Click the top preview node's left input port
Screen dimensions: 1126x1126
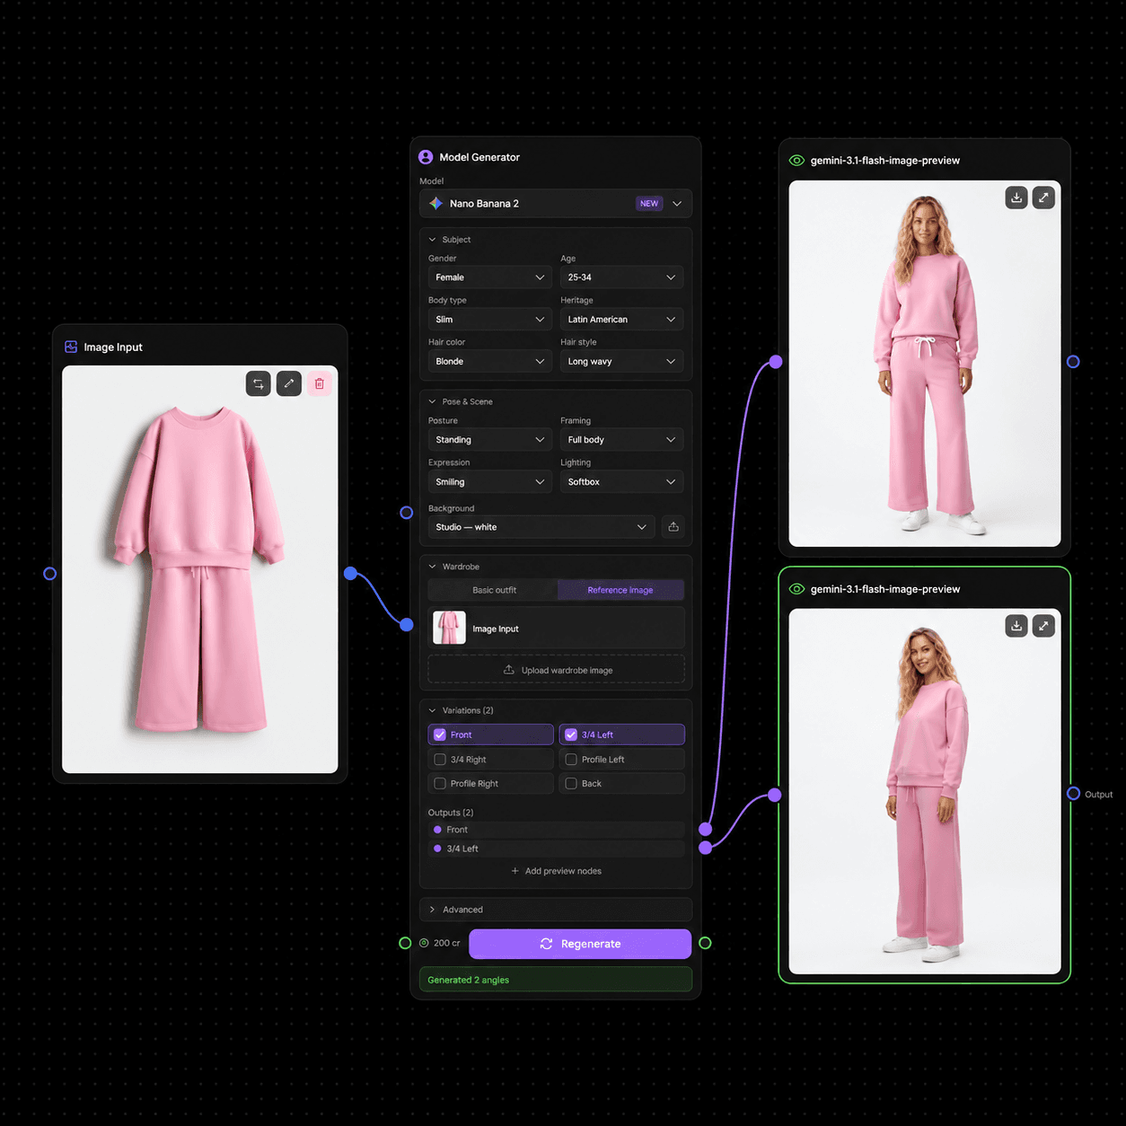[776, 362]
